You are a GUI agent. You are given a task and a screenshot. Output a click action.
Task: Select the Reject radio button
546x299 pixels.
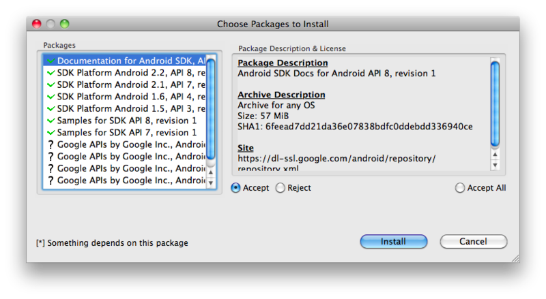point(281,188)
